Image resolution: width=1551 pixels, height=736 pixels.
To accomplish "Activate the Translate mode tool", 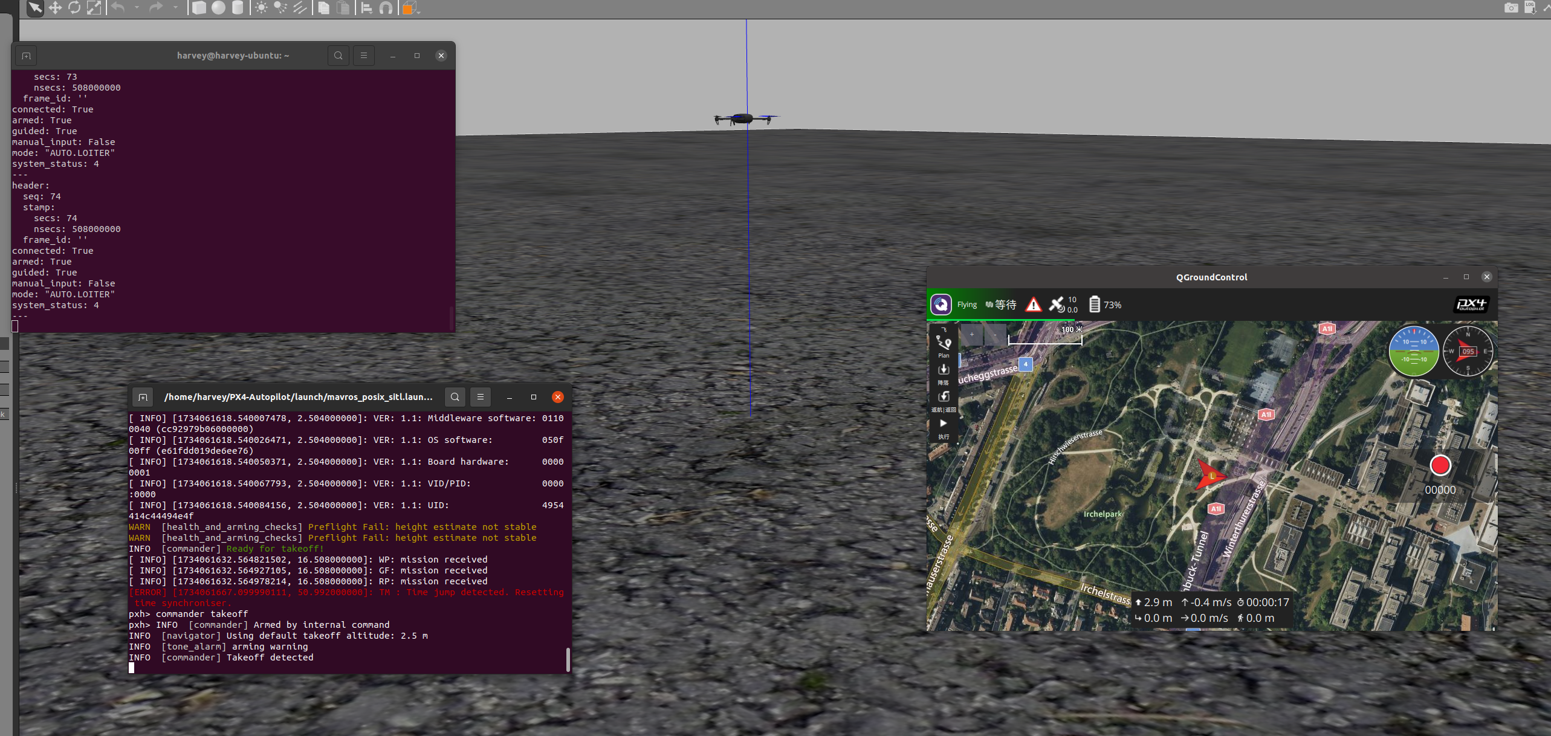I will 55,8.
